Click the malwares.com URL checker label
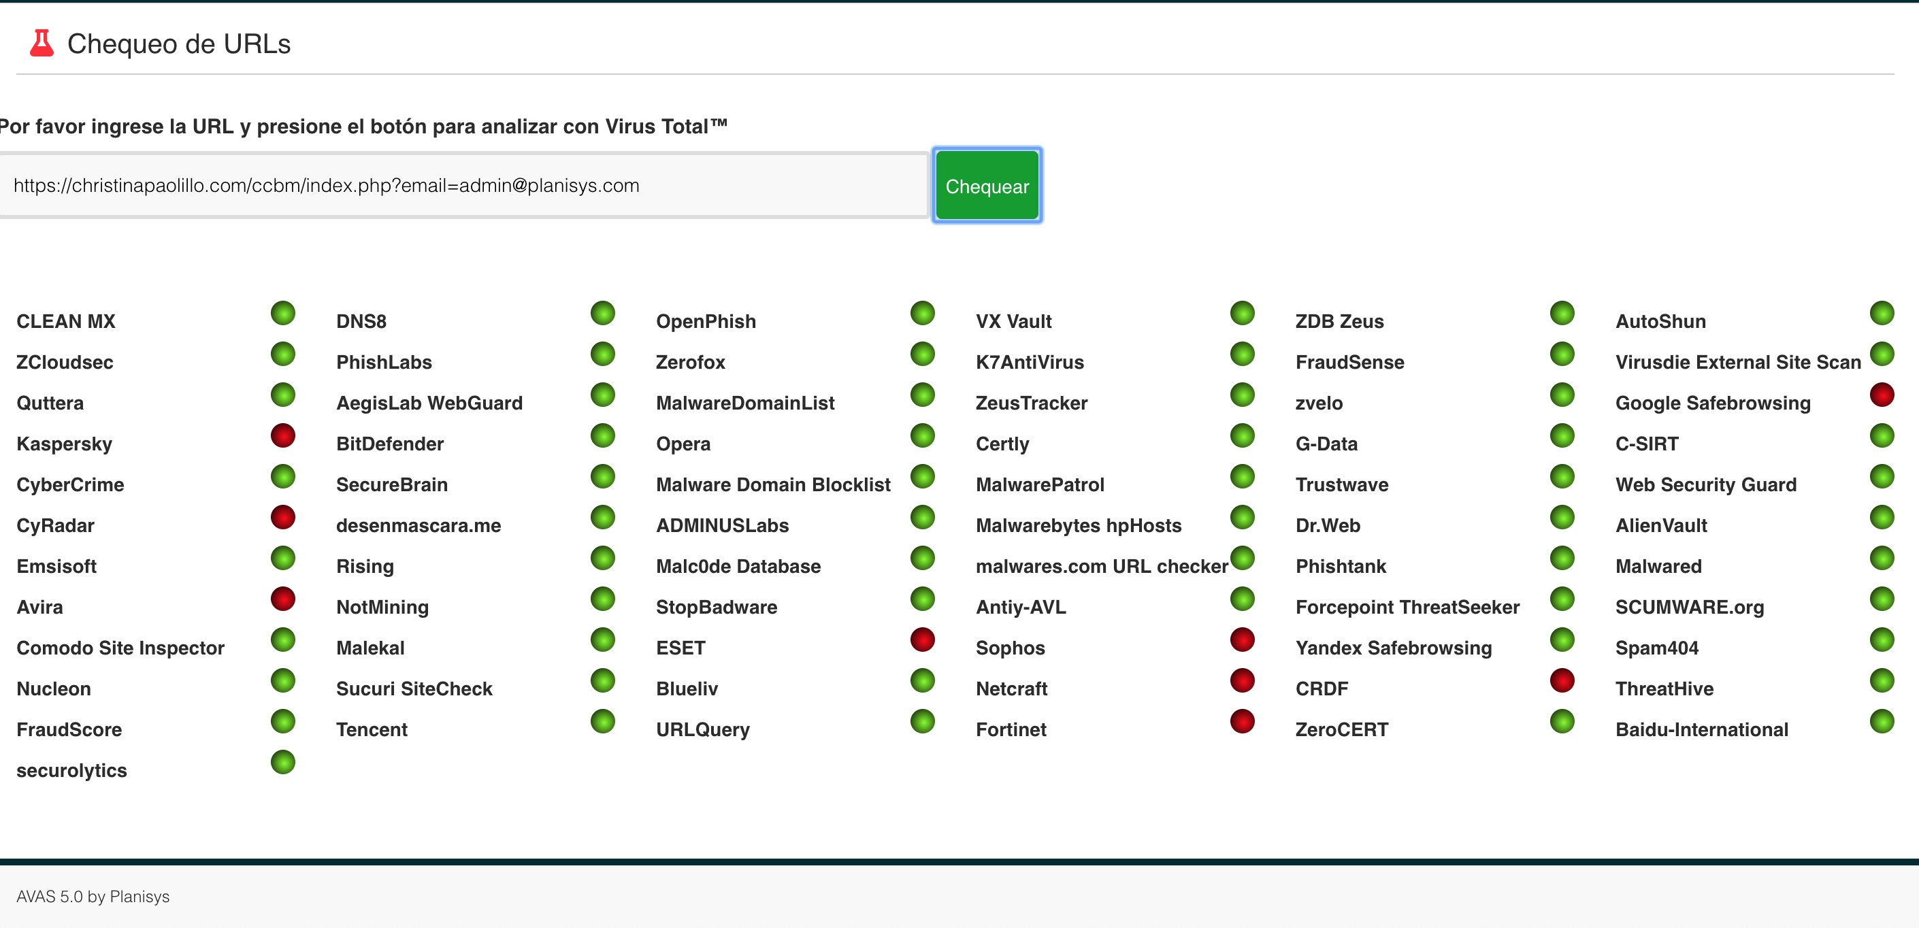 click(x=1102, y=566)
